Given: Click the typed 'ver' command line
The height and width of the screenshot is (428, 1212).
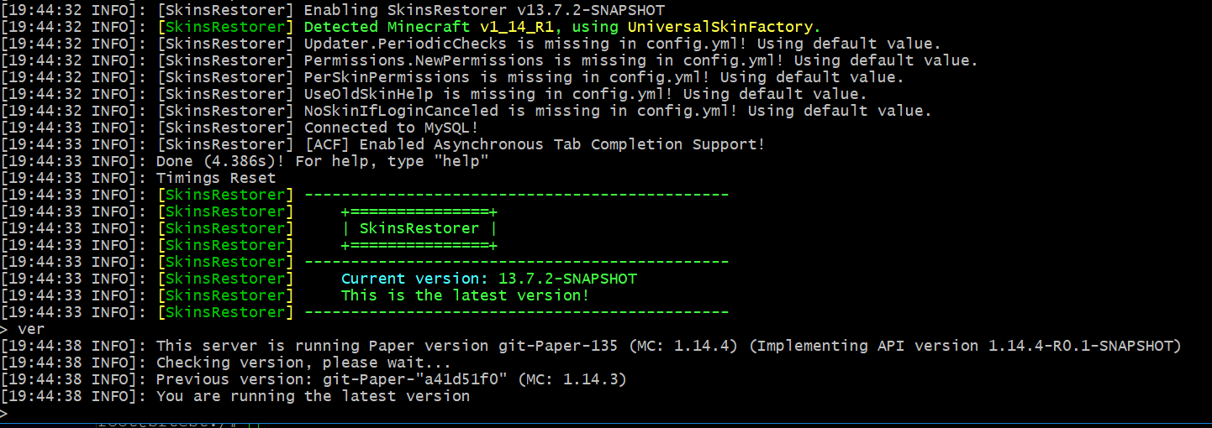Looking at the screenshot, I should pyautogui.click(x=24, y=329).
